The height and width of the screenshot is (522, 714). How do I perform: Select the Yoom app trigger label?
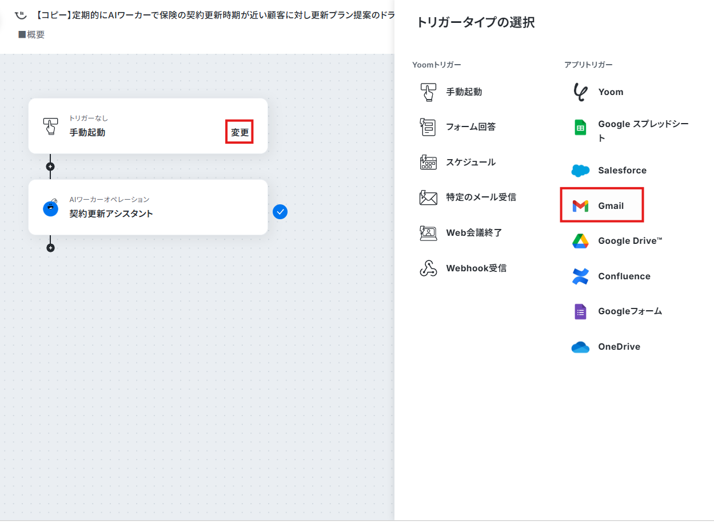coord(611,92)
